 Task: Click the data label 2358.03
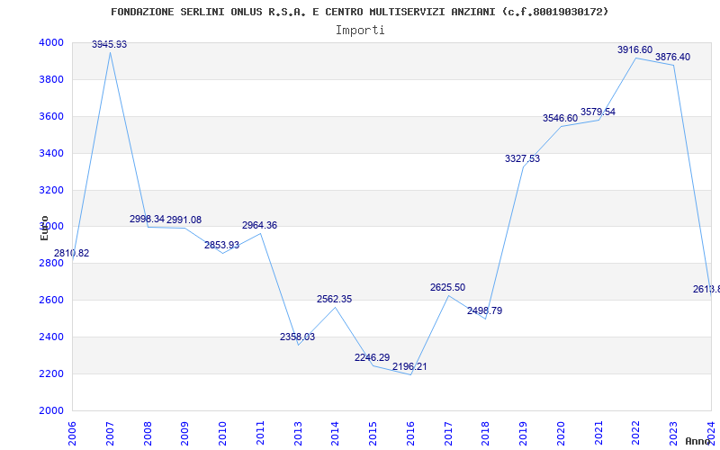pyautogui.click(x=298, y=337)
